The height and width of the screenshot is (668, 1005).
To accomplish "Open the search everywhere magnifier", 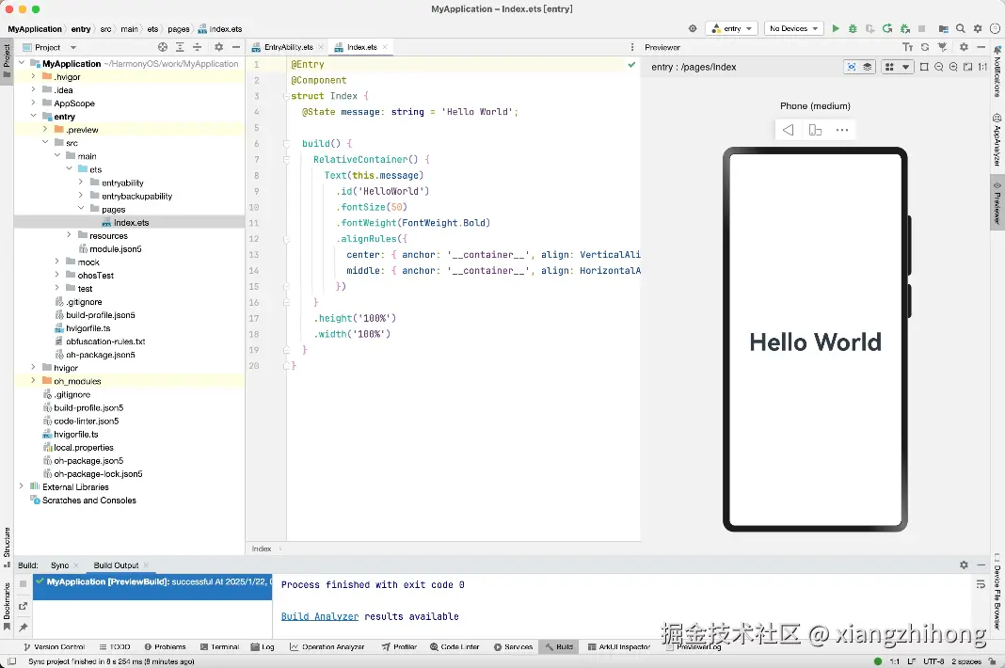I will [x=960, y=28].
